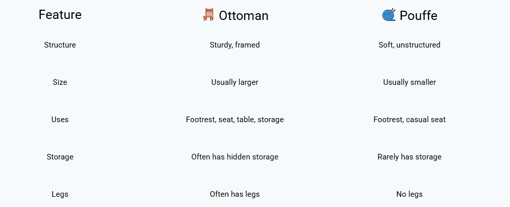Click the 'Rarely has storage' cell

coord(409,157)
